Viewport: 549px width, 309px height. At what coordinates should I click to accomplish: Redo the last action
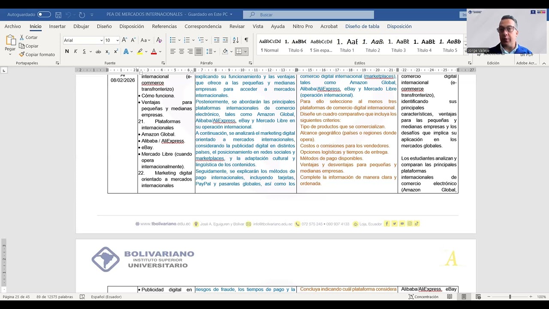coord(82,15)
